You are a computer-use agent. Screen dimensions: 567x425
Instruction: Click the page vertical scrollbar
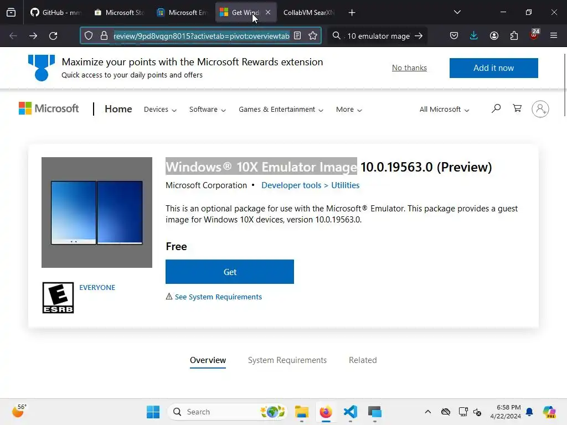coord(564,85)
